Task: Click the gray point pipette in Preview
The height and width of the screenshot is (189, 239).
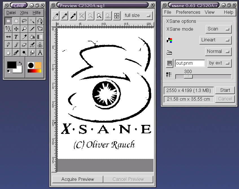Action: (64, 16)
